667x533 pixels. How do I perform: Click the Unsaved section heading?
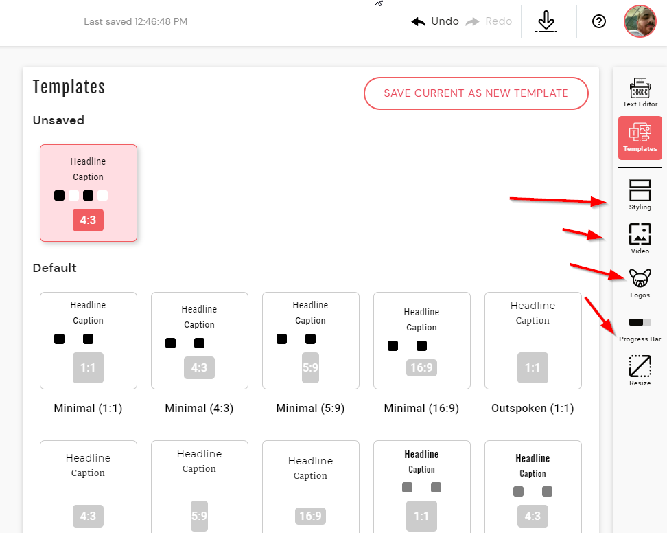click(x=58, y=120)
